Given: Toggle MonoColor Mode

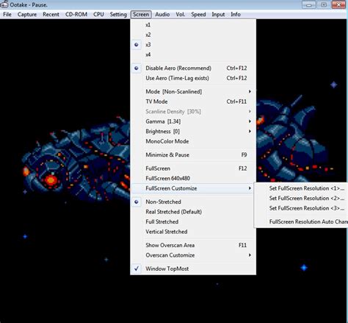Looking at the screenshot, I should coord(193,141).
